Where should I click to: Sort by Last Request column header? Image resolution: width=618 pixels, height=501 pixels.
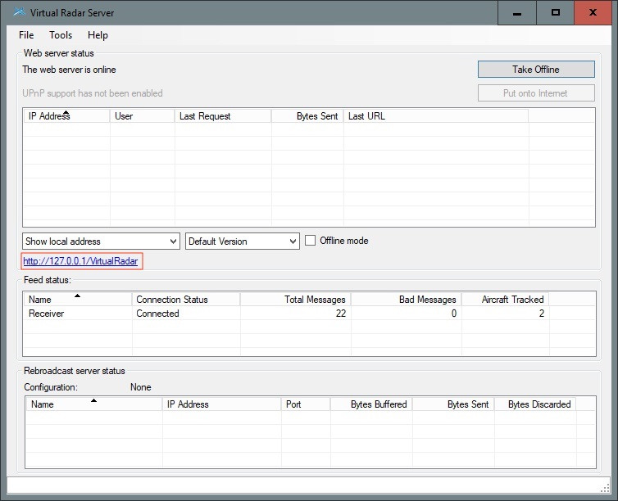coord(223,116)
